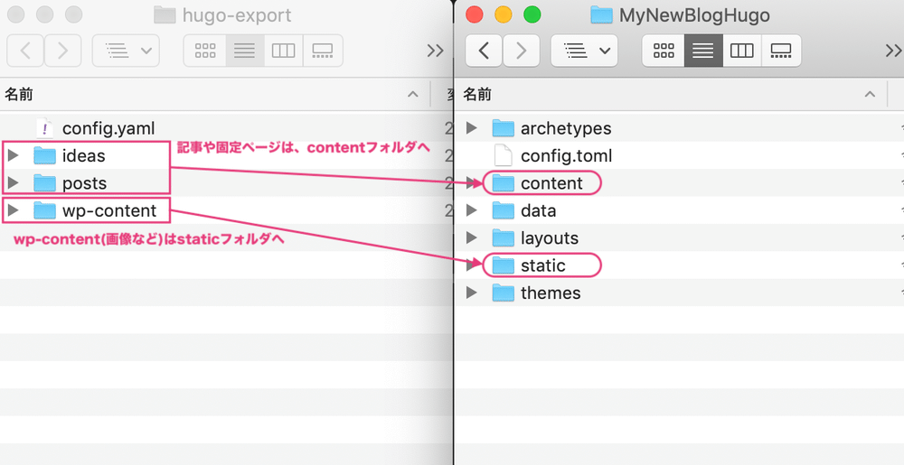The image size is (904, 465).
Task: Select gallery view in MyNewBlogHugo window
Action: point(781,51)
